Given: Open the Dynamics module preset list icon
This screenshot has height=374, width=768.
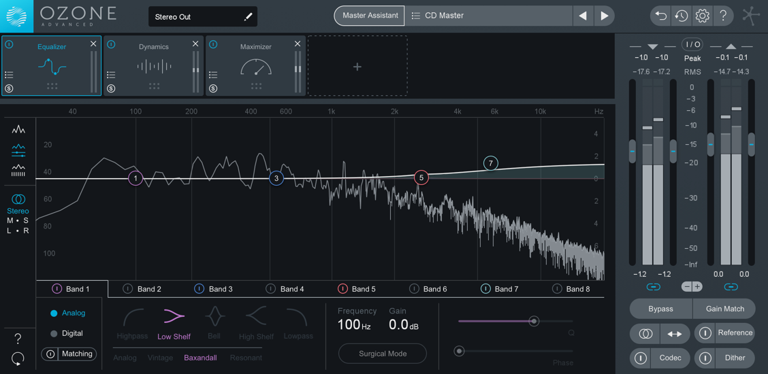Looking at the screenshot, I should (111, 75).
